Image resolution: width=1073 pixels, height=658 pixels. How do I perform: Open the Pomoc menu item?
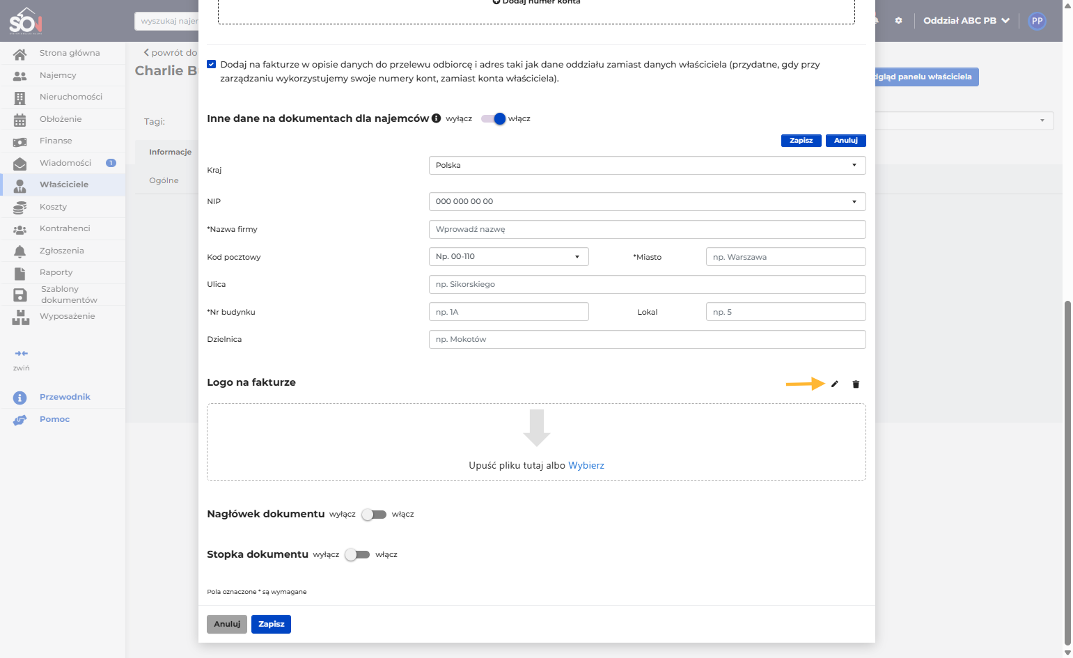(54, 419)
